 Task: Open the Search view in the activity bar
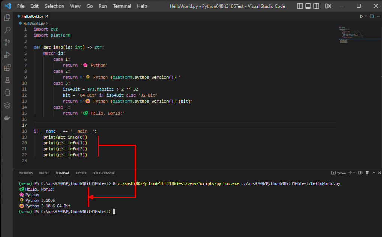[x=7, y=30]
